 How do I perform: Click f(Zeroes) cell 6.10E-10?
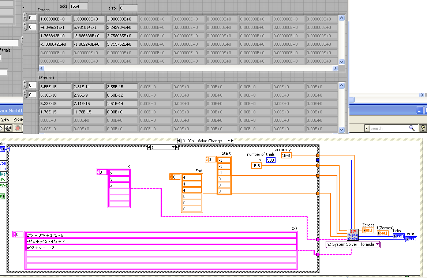pos(55,95)
